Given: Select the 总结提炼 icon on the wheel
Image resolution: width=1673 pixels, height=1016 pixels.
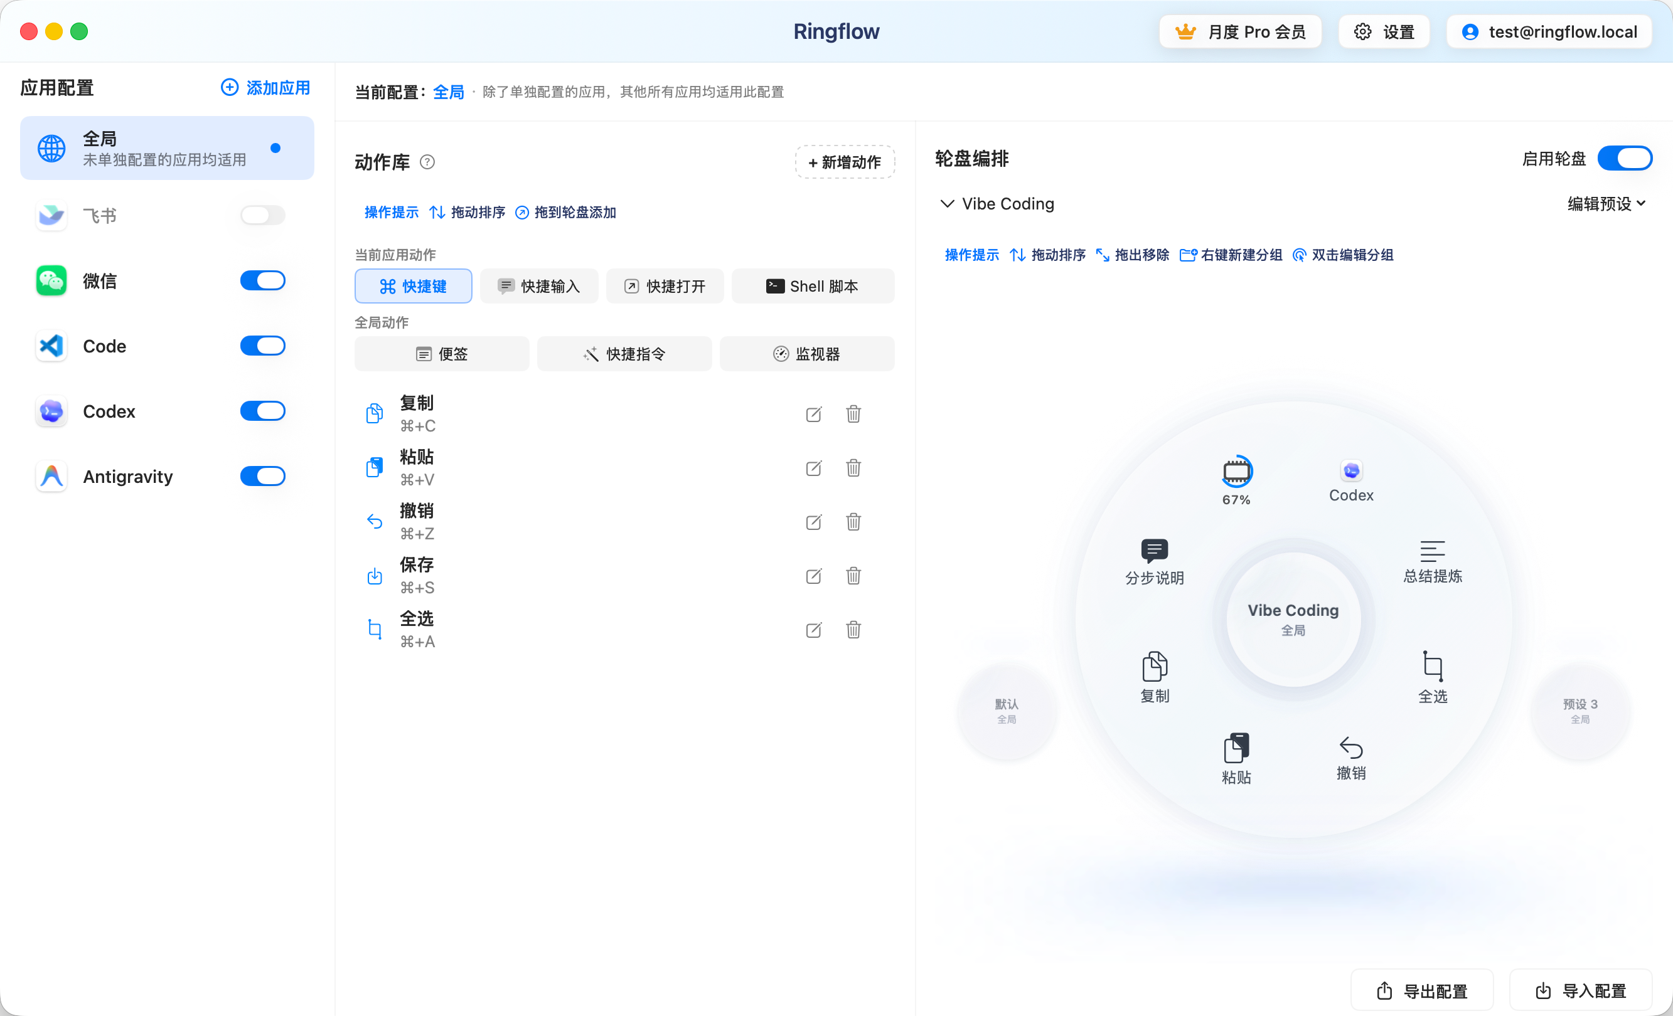Looking at the screenshot, I should pos(1433,562).
